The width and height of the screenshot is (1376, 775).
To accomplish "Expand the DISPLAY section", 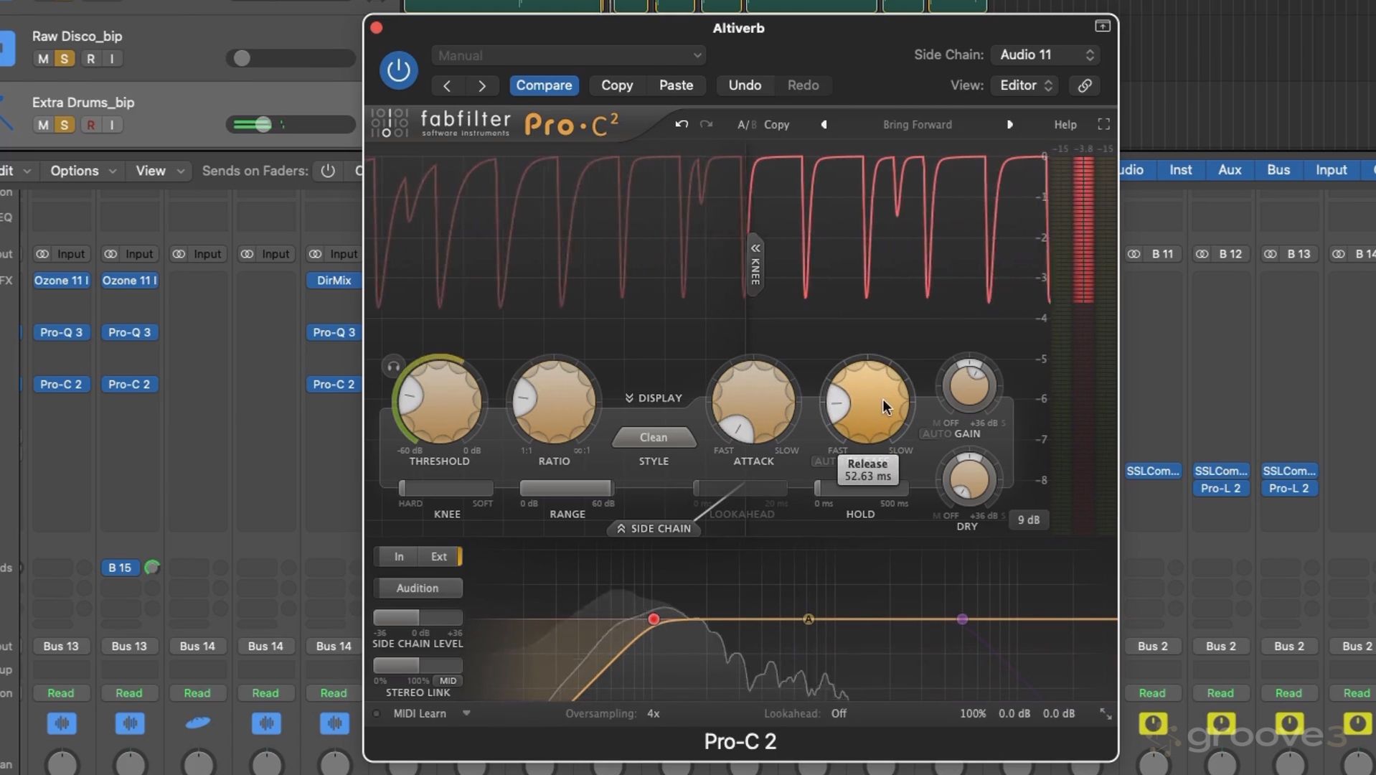I will 653,398.
